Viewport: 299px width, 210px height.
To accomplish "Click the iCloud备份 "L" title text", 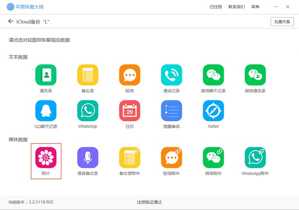I will pyautogui.click(x=33, y=22).
